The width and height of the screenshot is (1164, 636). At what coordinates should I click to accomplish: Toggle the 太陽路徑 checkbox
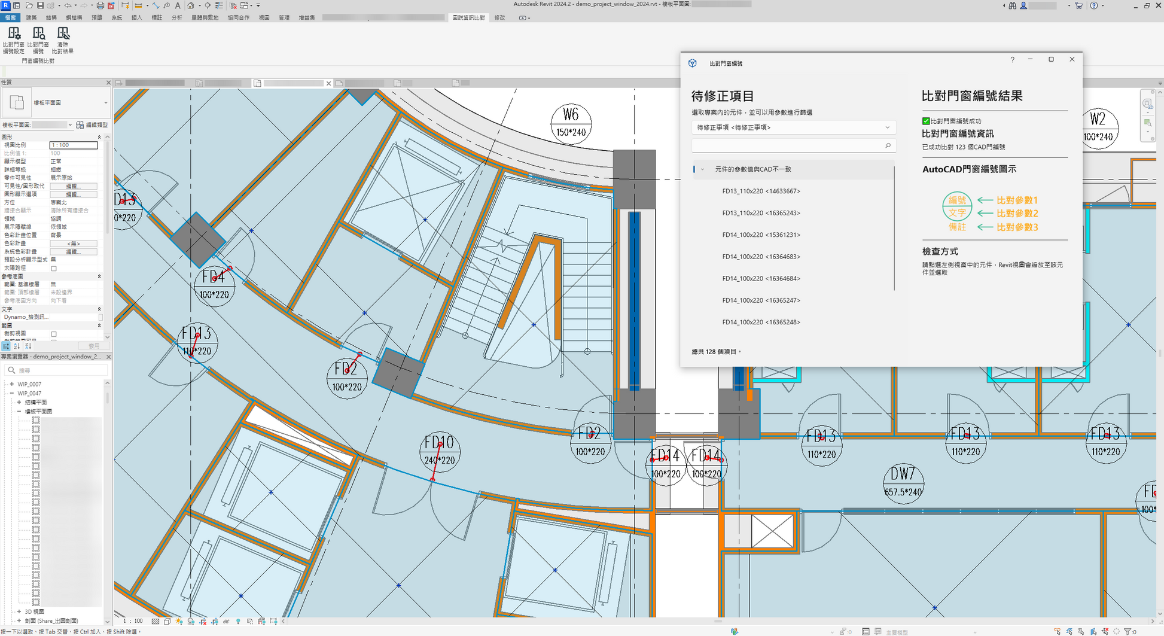[x=54, y=268]
